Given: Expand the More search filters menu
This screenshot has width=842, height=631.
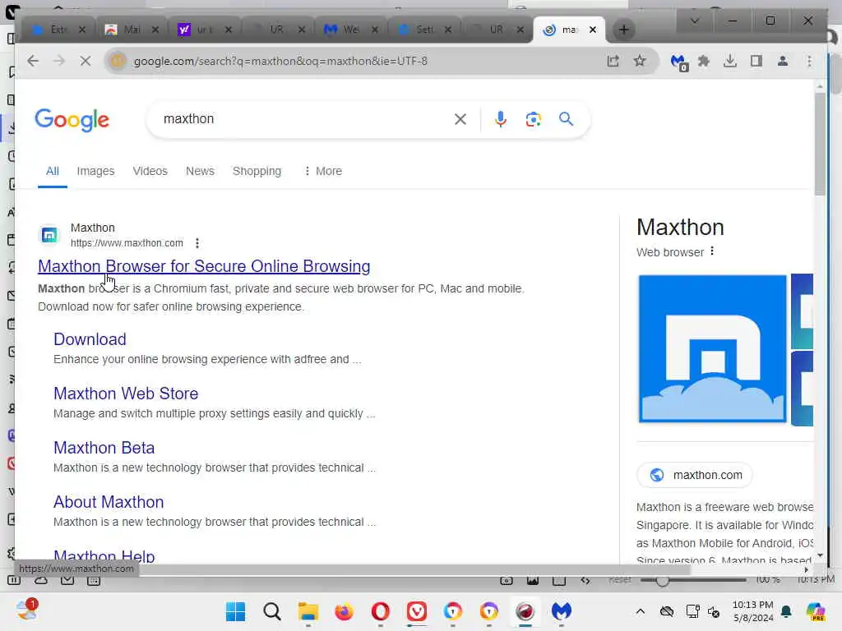Looking at the screenshot, I should (x=322, y=171).
